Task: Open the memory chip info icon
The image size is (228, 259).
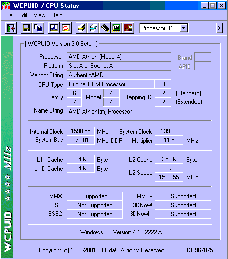Action: pos(105,28)
